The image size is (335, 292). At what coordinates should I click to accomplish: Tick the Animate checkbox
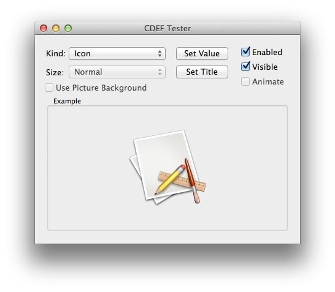click(x=245, y=81)
